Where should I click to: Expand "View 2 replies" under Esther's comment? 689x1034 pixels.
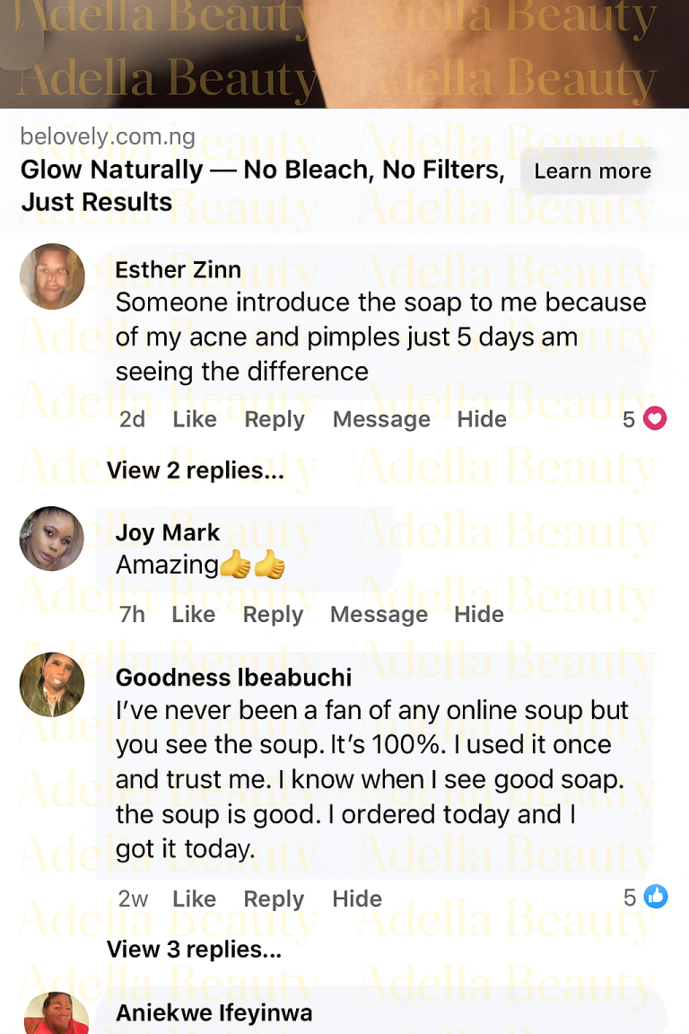196,470
